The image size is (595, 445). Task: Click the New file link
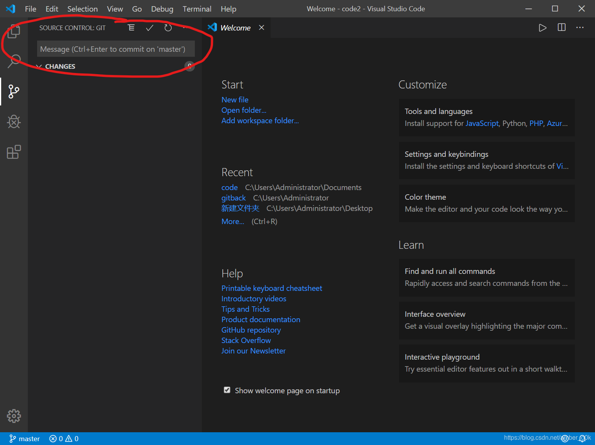coord(235,100)
